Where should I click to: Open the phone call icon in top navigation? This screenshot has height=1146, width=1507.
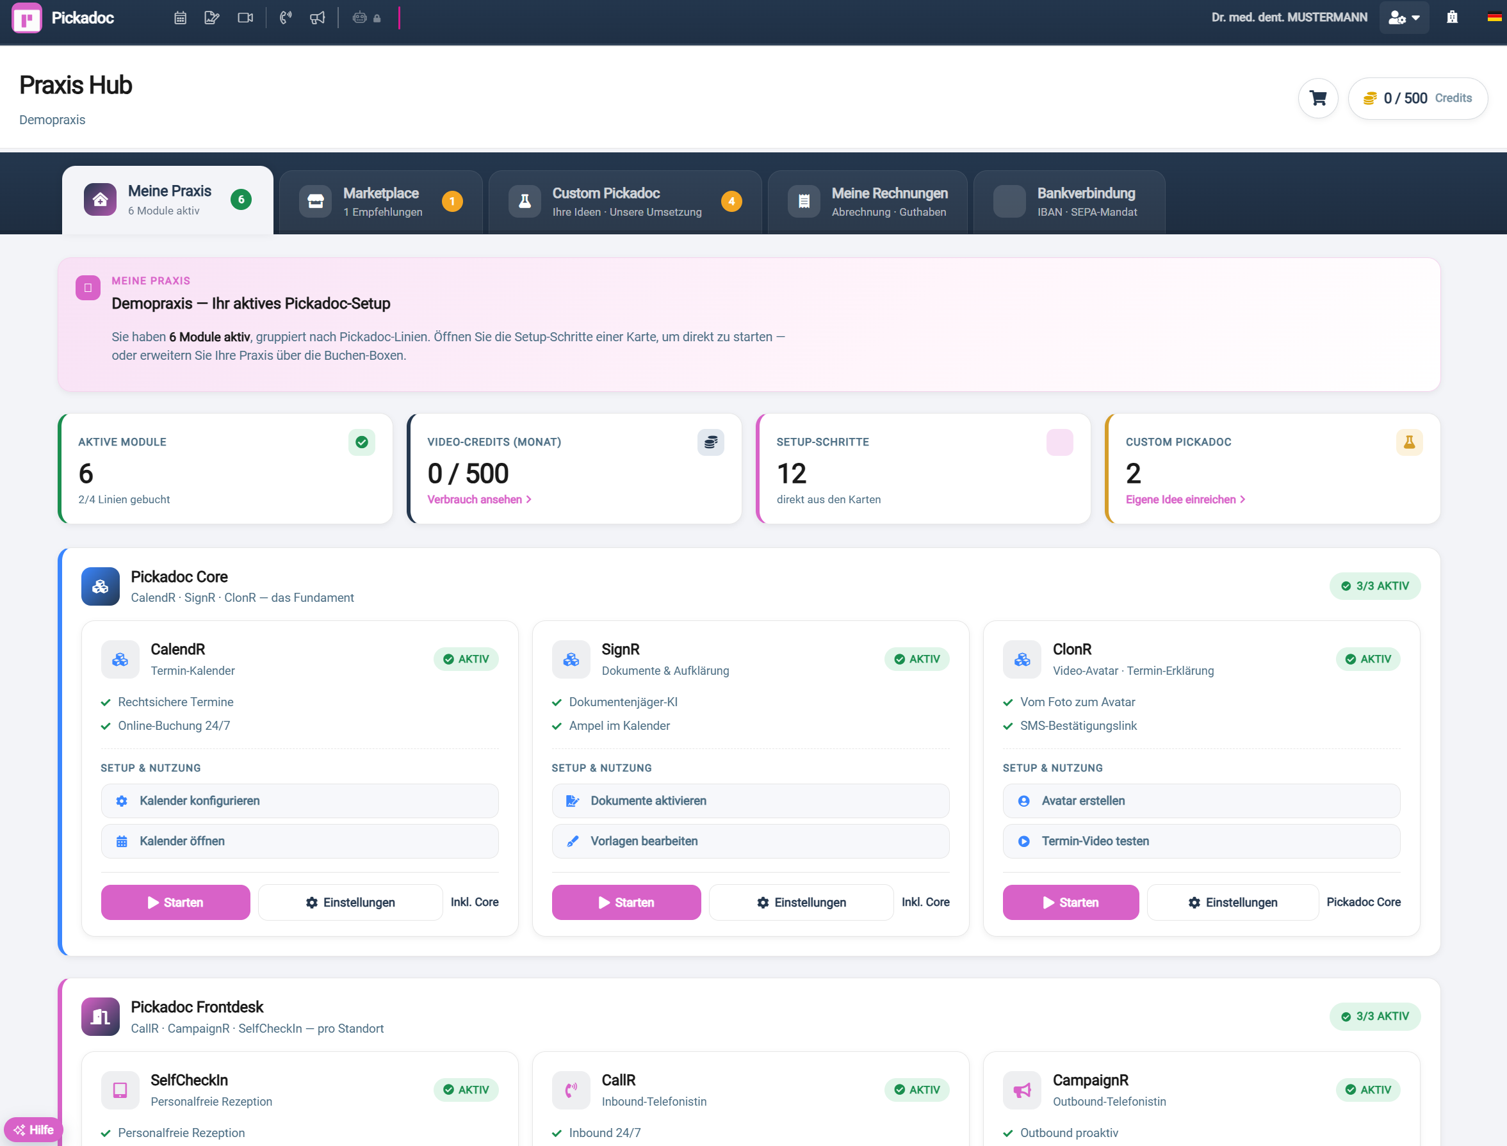pyautogui.click(x=286, y=18)
